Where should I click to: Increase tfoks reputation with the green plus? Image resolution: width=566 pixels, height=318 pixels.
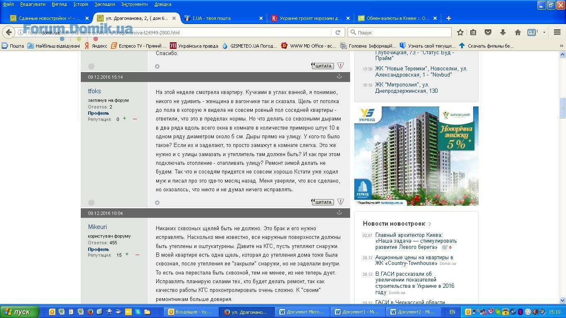(124, 119)
